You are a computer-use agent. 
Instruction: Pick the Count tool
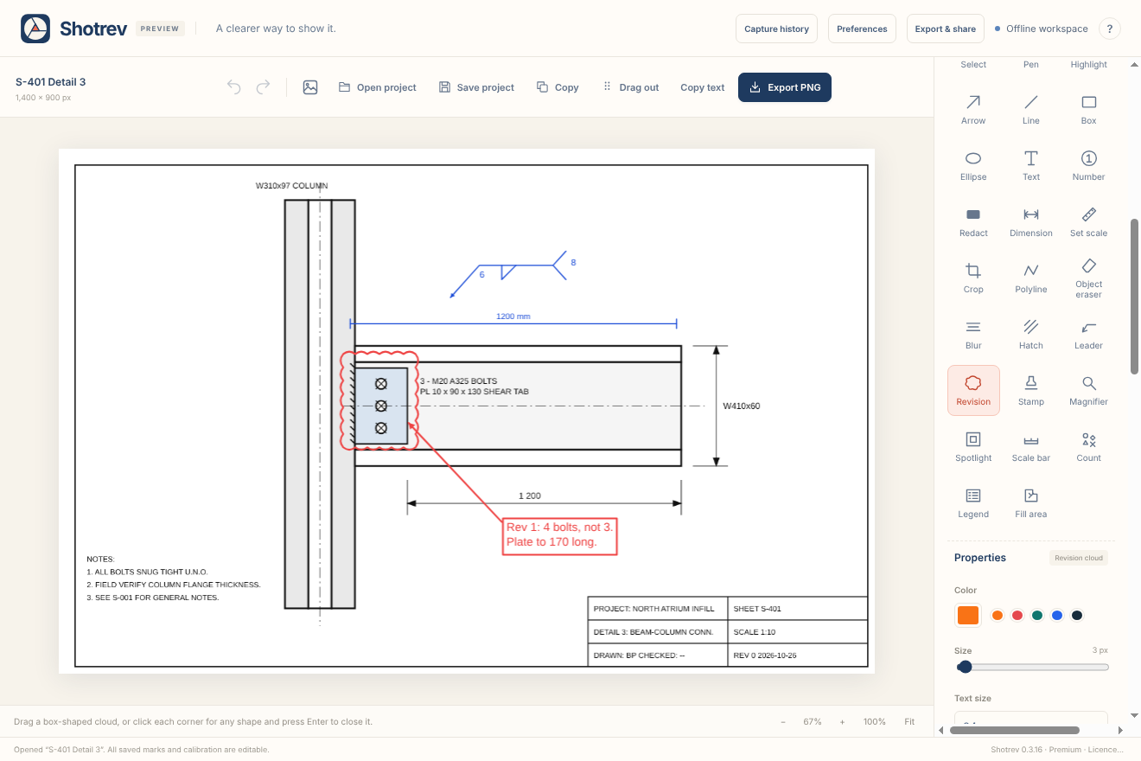[x=1089, y=446]
